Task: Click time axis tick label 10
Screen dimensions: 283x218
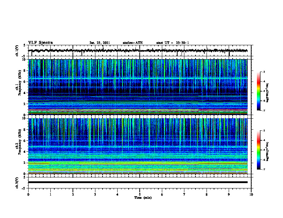Action: (251, 194)
